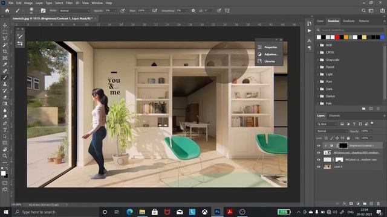This screenshot has width=387, height=217.
Task: Expand the RGB swatch folder
Action: 318,45
